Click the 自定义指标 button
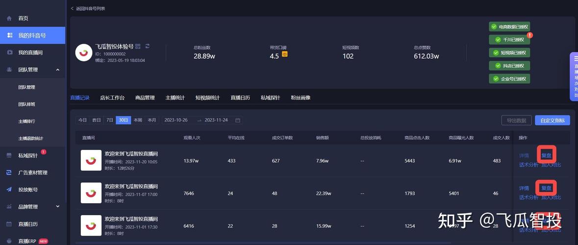 [x=552, y=121]
